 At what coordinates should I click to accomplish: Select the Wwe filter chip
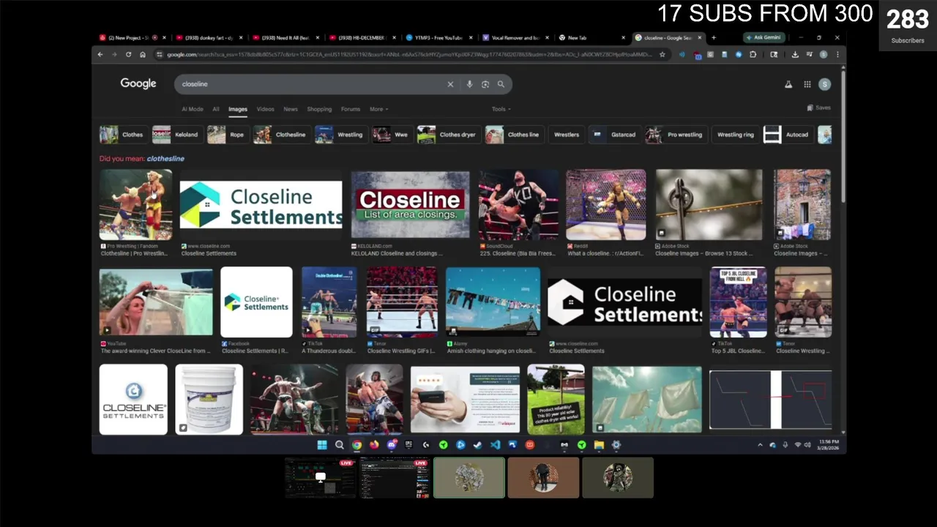(392, 135)
